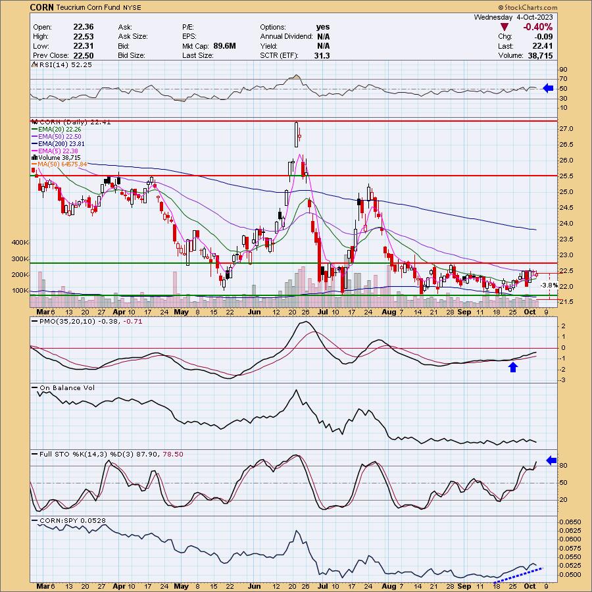
Task: Click the latest October candlestick at 22.41
Action: pos(536,274)
